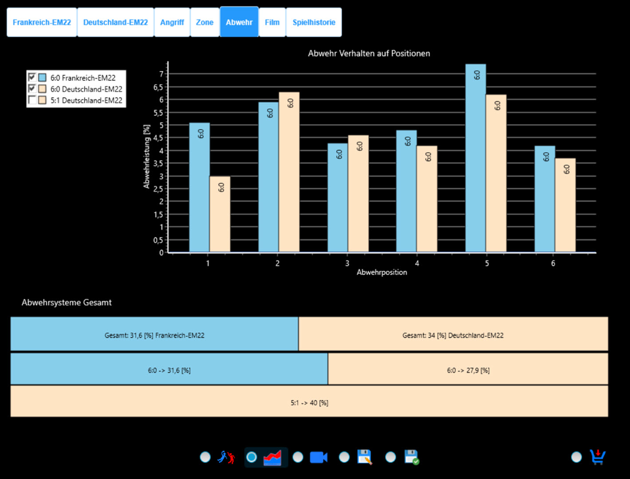The width and height of the screenshot is (630, 479).
Task: Switch to the Angriff tab
Action: tap(172, 22)
